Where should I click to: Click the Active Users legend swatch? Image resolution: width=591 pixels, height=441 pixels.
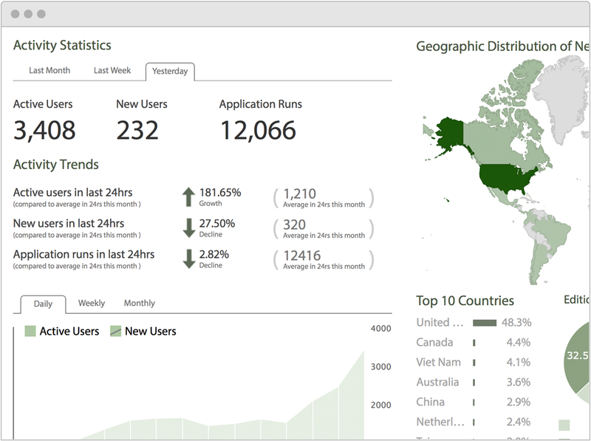click(x=30, y=332)
